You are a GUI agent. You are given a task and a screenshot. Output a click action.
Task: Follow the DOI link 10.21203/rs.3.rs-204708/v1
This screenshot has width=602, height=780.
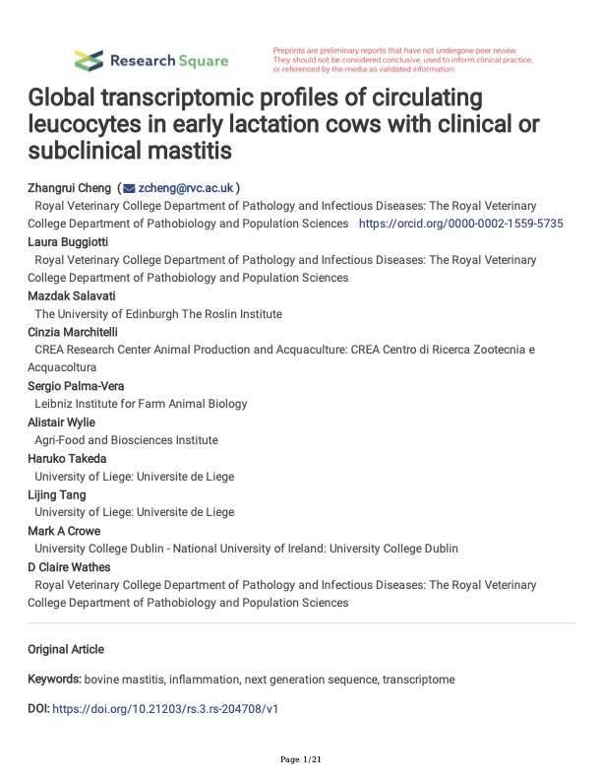coord(165,709)
